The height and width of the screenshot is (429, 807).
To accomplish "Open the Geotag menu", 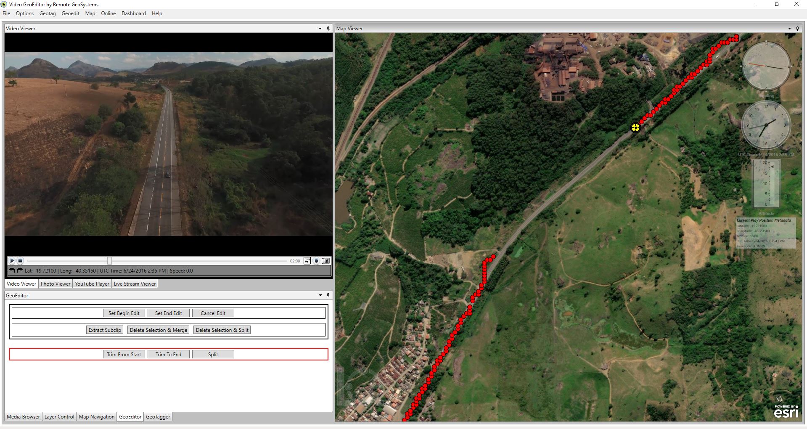I will [x=48, y=13].
